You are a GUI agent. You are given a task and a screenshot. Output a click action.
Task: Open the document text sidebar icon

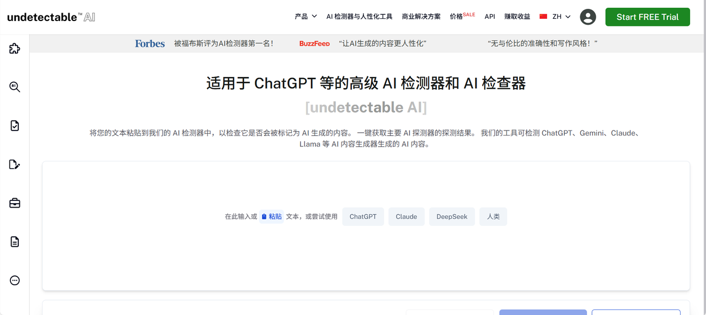tap(15, 242)
